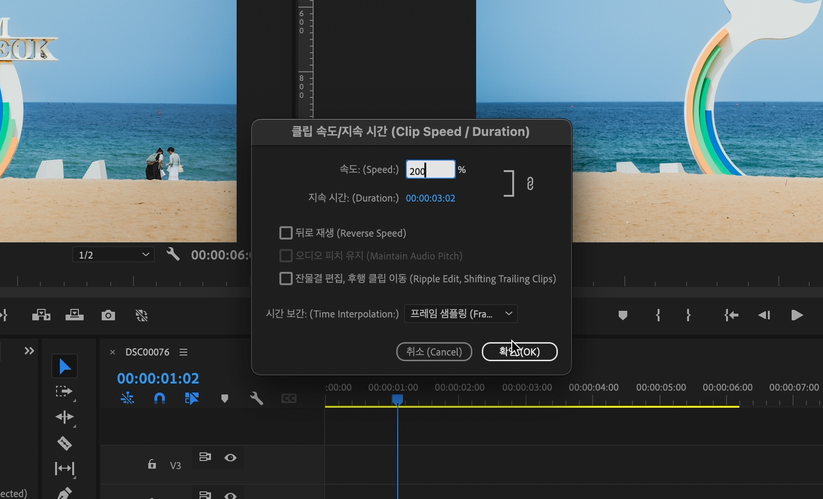
Task: Select the Razor tool
Action: point(65,443)
